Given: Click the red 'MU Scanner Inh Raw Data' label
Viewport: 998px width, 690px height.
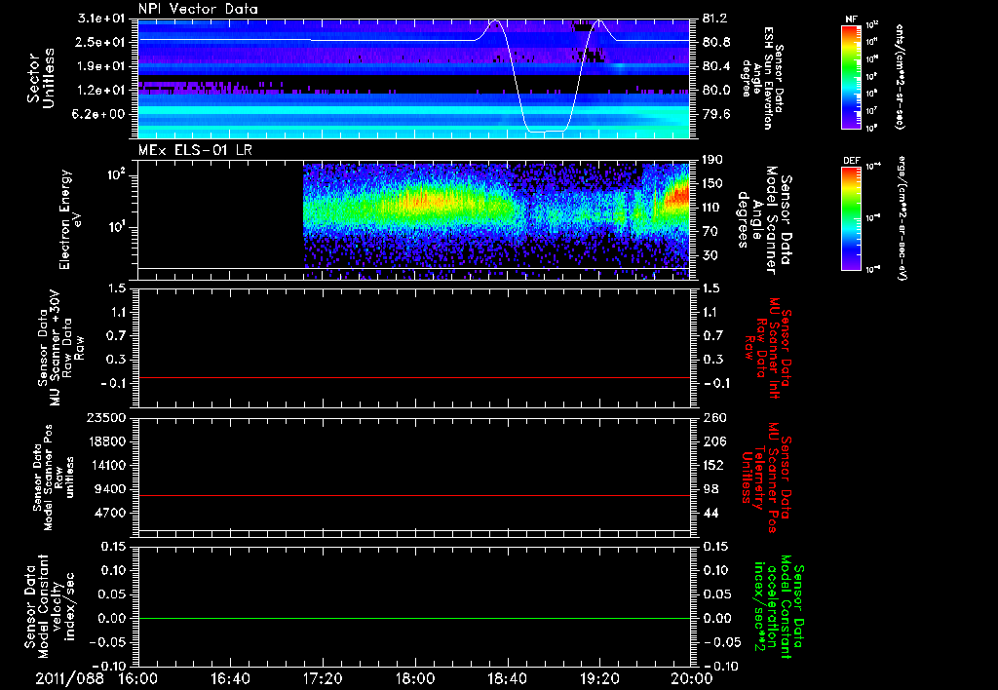Looking at the screenshot, I should 768,348.
